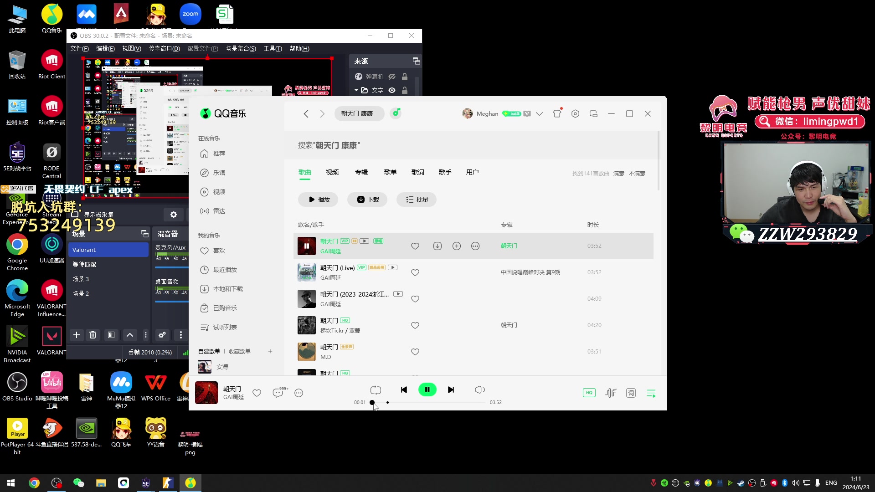Switch to the 专辑 results tab

pyautogui.click(x=361, y=172)
